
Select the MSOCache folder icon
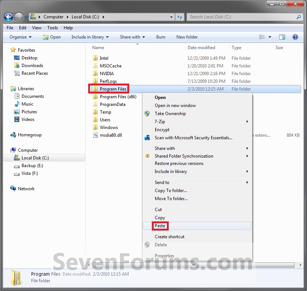[x=96, y=66]
